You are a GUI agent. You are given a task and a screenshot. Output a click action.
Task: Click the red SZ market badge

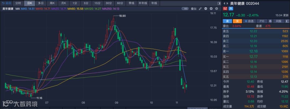225,9
